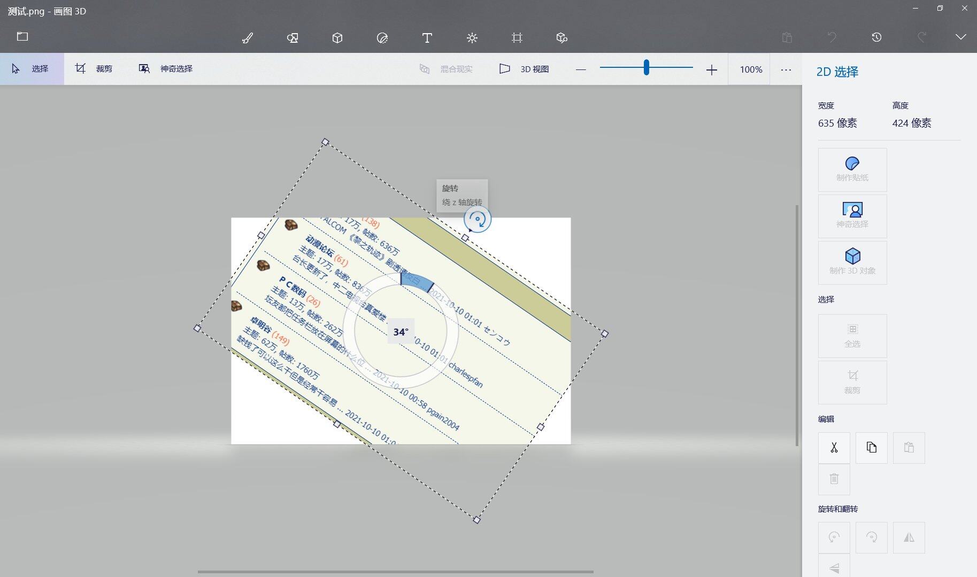Click the 混合现实 mixed reality button
Viewport: 977px width, 577px height.
[x=446, y=69]
